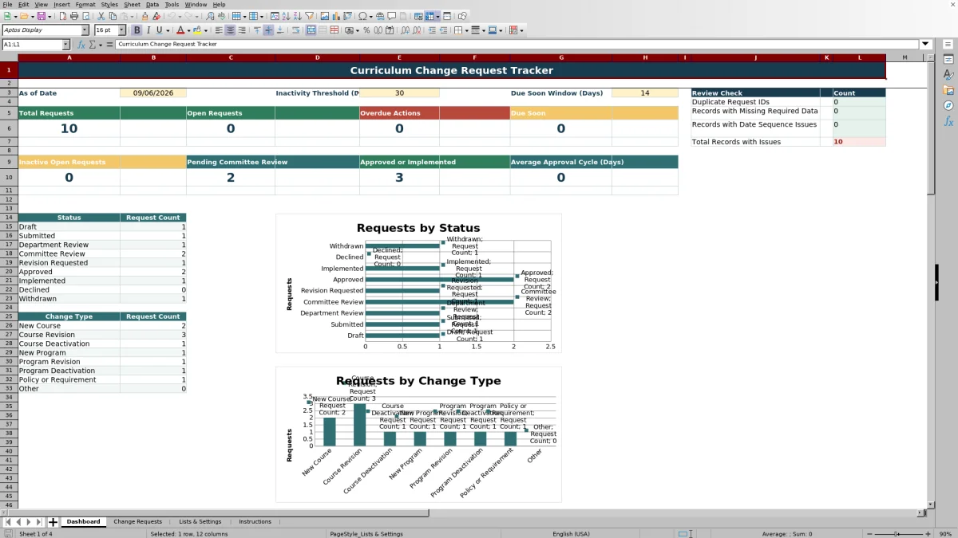
Task: Click the zoom in plus button
Action: (x=926, y=534)
